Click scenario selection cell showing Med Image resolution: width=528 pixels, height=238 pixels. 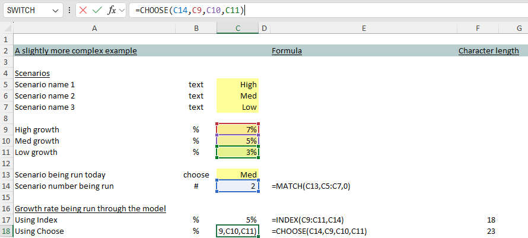[x=237, y=175]
